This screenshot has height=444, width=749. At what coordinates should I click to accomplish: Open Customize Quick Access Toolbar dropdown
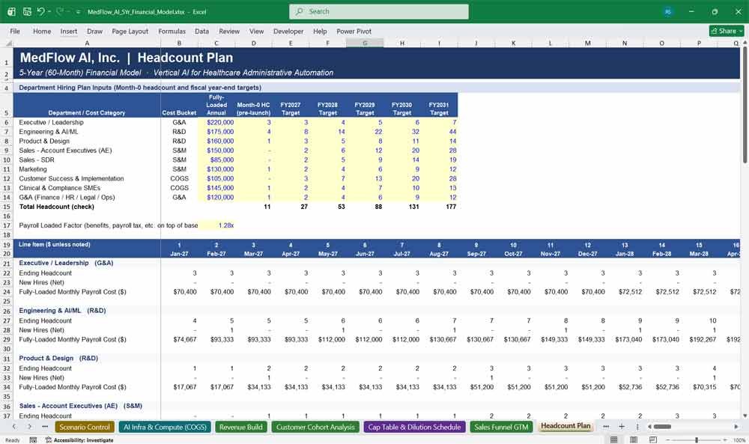coord(77,12)
